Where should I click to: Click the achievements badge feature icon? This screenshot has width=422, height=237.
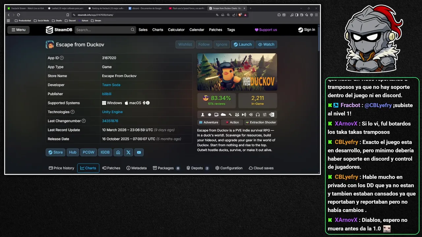210,115
